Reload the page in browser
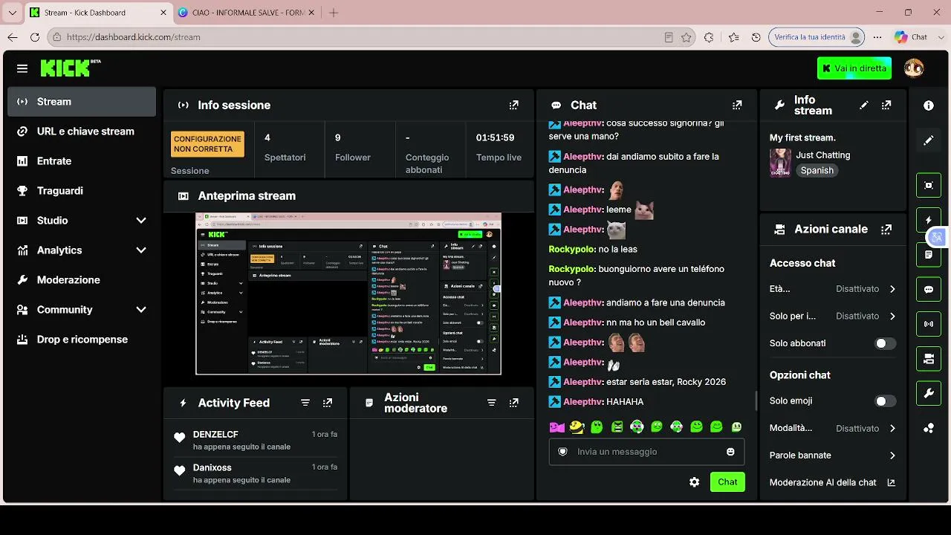 (35, 37)
